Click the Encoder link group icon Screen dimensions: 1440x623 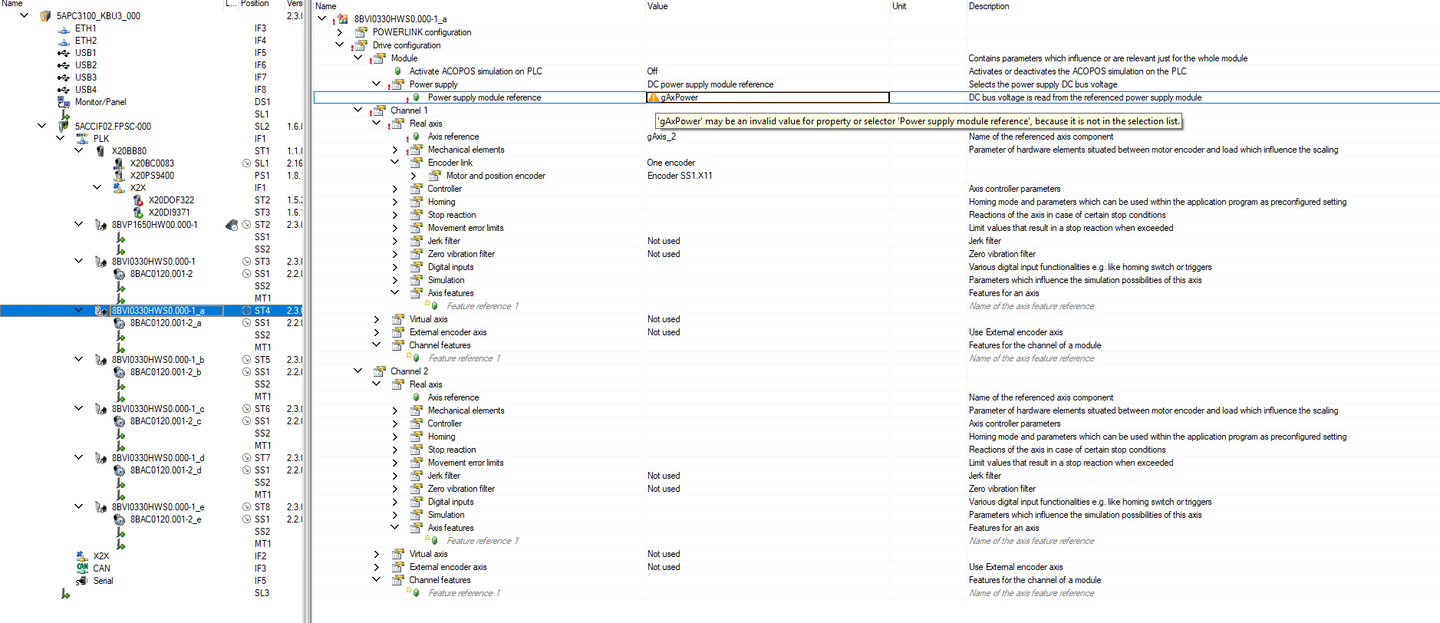pos(416,163)
